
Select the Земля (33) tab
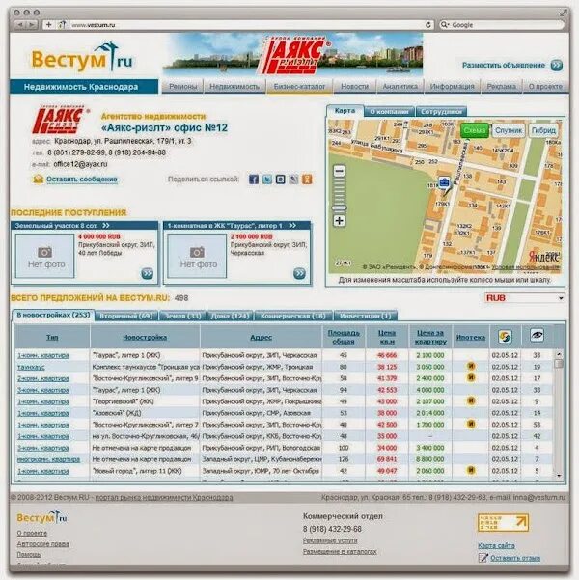pos(182,316)
